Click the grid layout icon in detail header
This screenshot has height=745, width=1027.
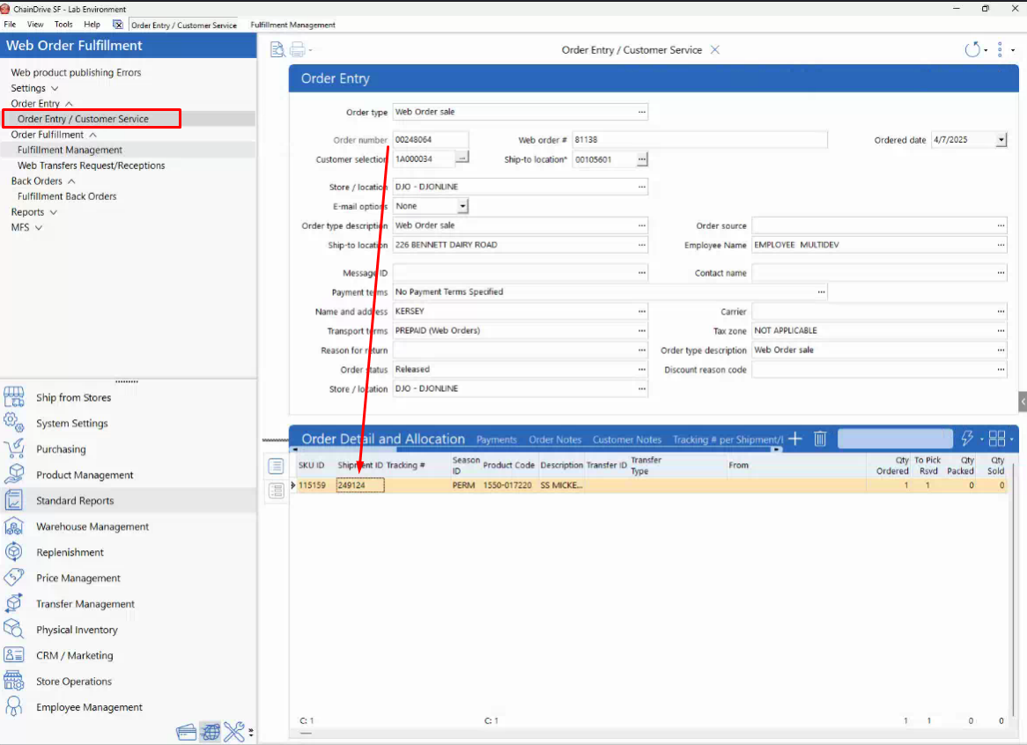click(x=997, y=439)
